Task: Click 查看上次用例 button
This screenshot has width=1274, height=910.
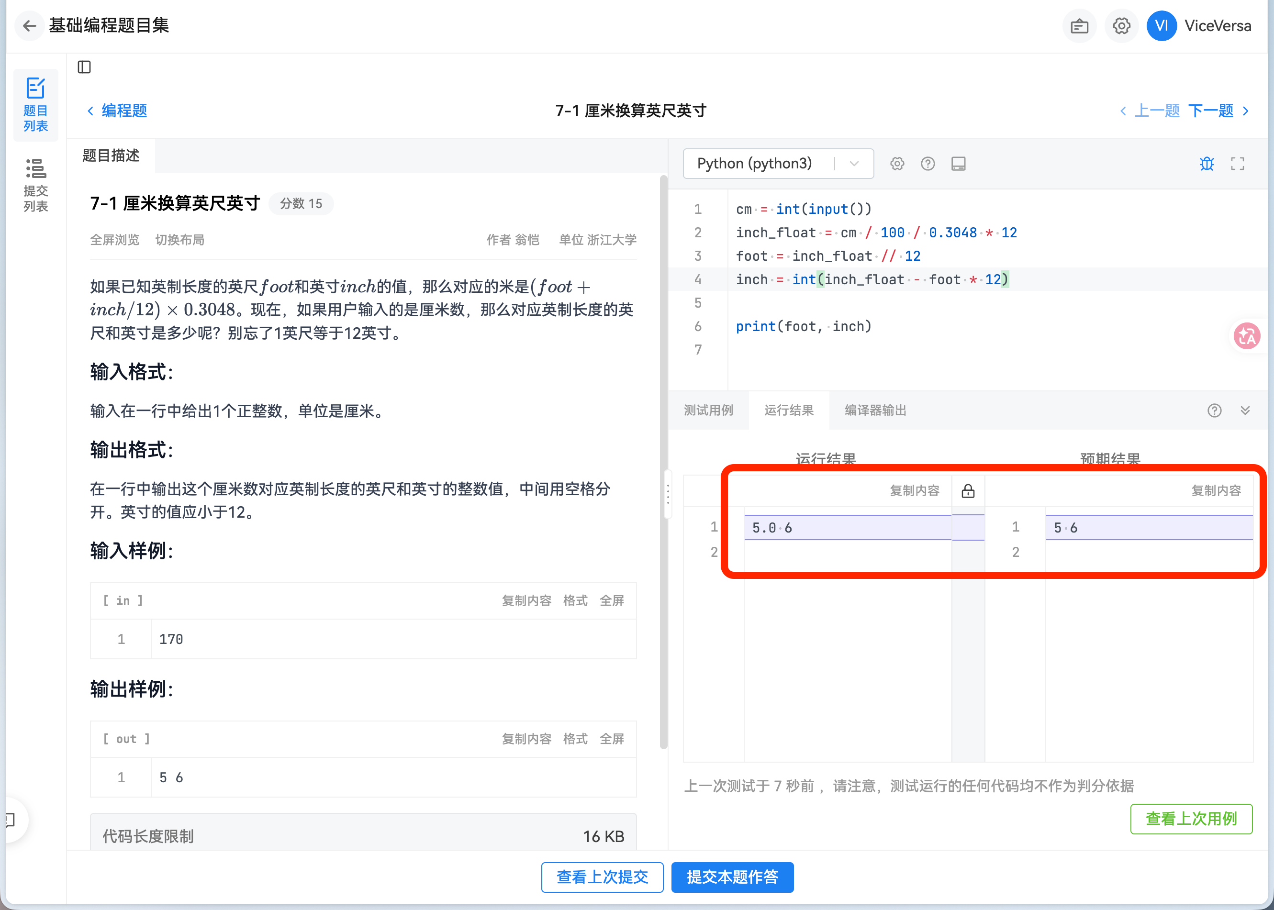Action: tap(1191, 819)
